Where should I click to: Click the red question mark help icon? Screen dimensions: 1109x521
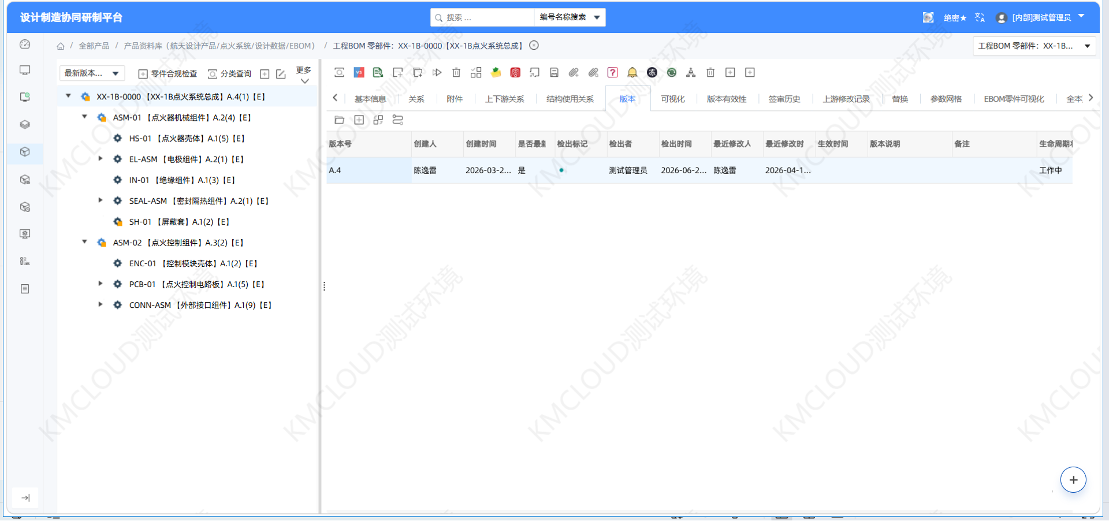613,72
